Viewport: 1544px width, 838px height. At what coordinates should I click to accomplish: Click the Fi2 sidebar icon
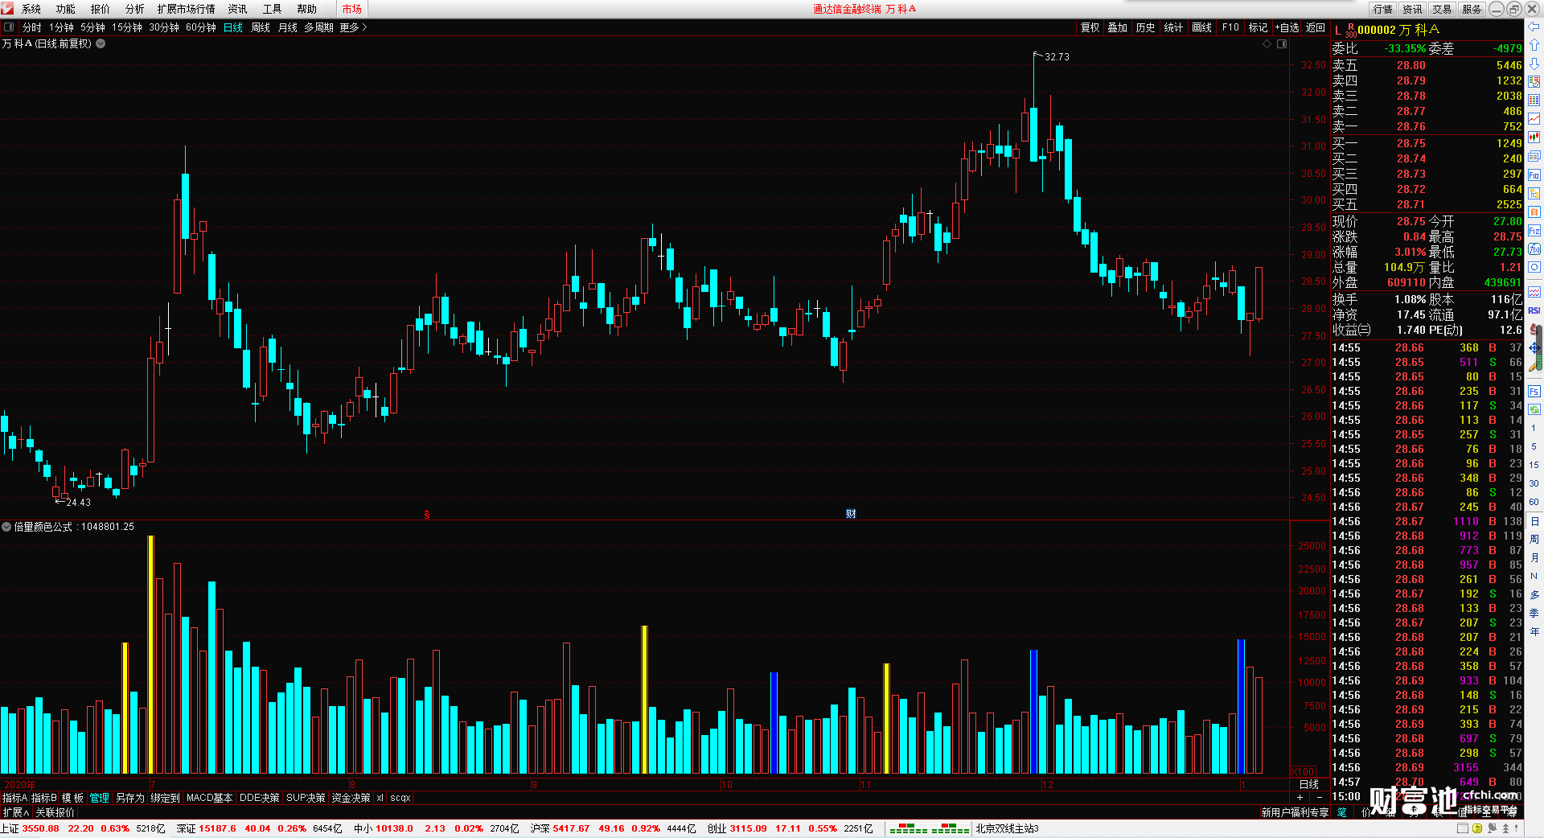click(1534, 230)
